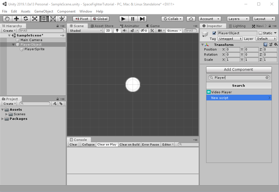Mute scene audio in the Scene view
279x192 pixels.
pyautogui.click(x=124, y=31)
